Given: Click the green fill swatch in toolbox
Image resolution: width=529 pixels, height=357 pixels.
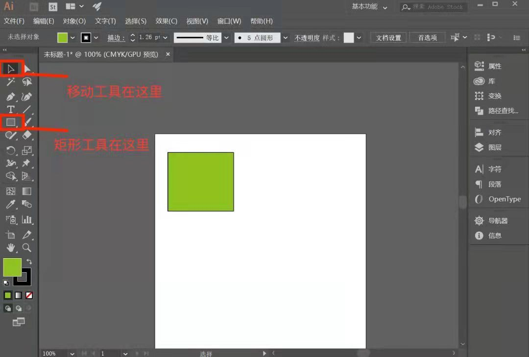Looking at the screenshot, I should coord(12,267).
